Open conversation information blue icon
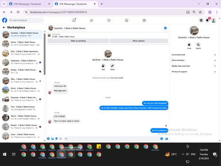The image size is (221, 166). (165, 28)
